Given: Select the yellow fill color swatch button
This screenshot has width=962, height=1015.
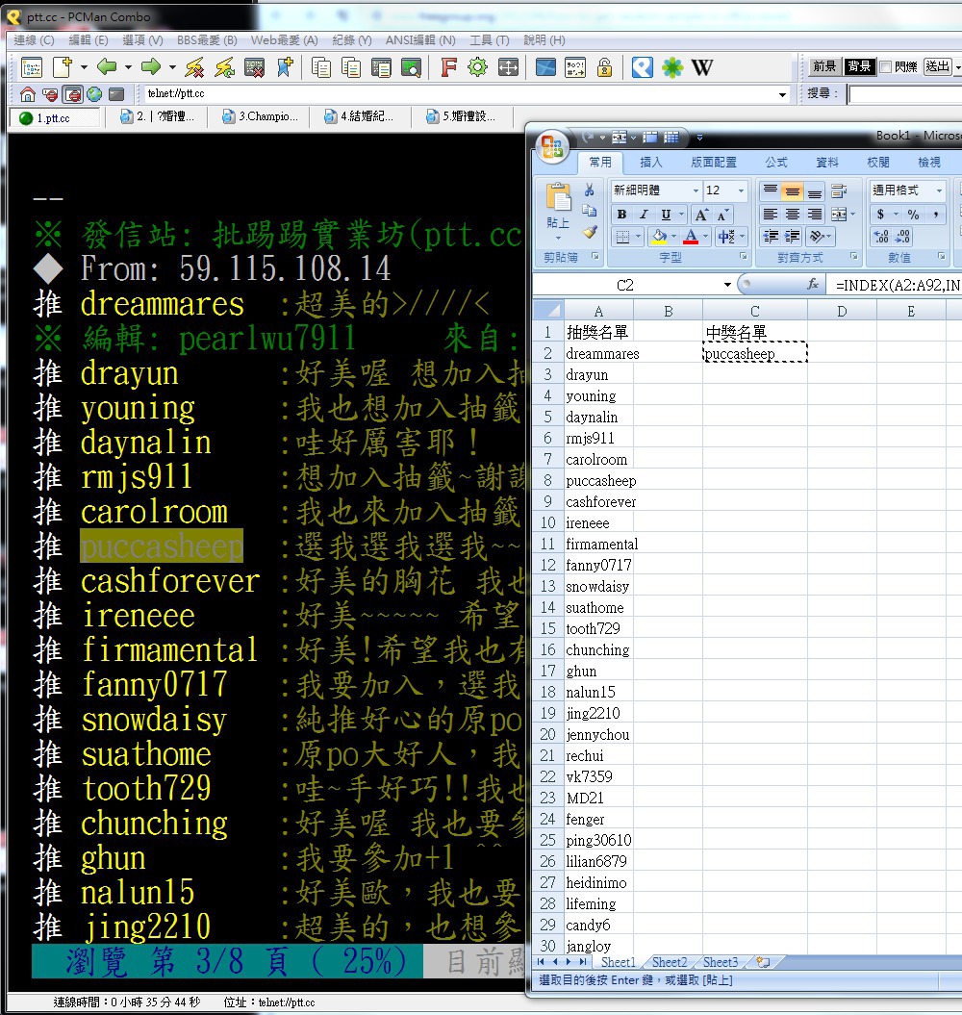Looking at the screenshot, I should [x=658, y=237].
